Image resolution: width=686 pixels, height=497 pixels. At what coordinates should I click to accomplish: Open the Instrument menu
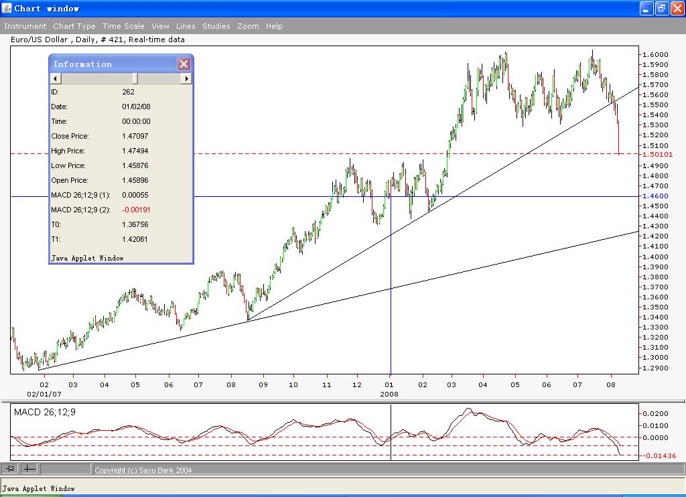click(x=25, y=26)
